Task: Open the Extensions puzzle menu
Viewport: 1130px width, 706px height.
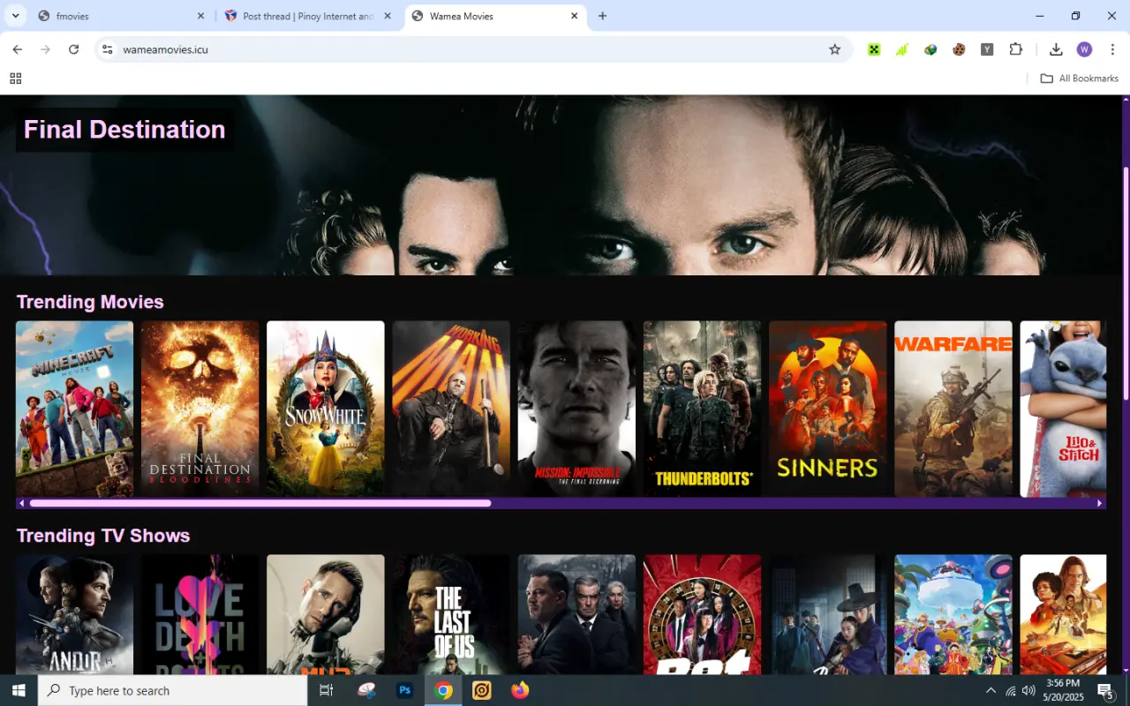Action: (1015, 49)
